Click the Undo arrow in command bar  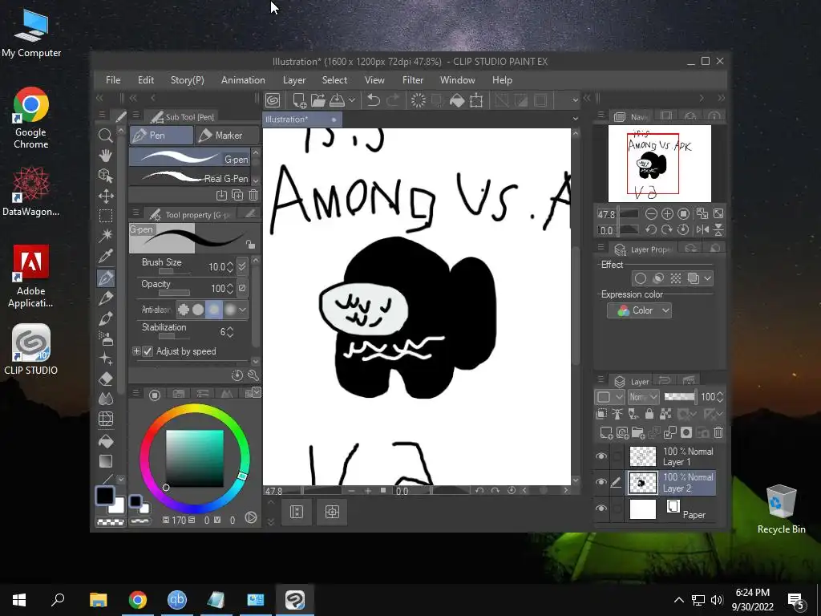click(x=374, y=100)
